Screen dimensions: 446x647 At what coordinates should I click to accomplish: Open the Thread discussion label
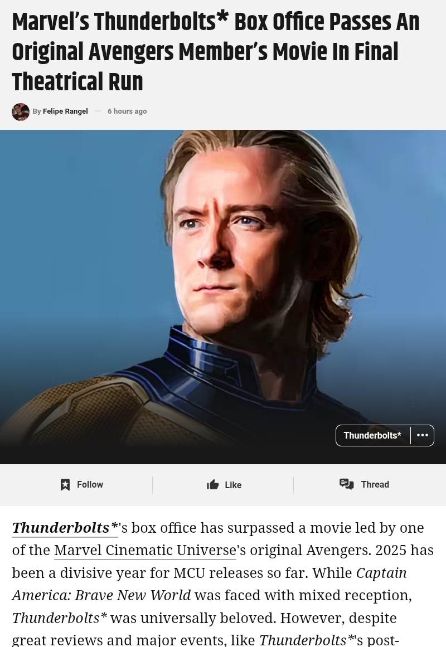(x=375, y=484)
